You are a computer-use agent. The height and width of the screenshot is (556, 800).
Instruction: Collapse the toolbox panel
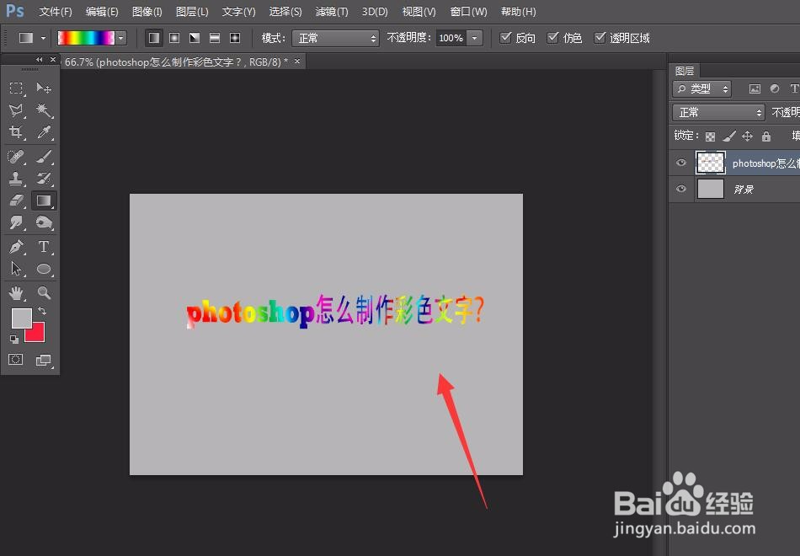[x=40, y=60]
